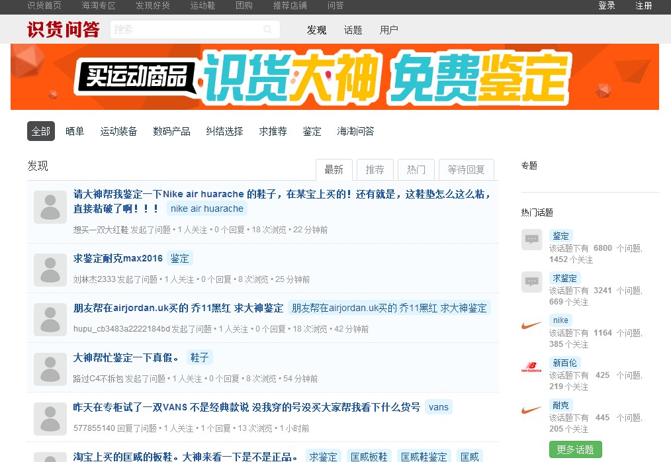The height and width of the screenshot is (462, 671).
Task: Open avatar of VANS question poster
Action: coord(50,419)
